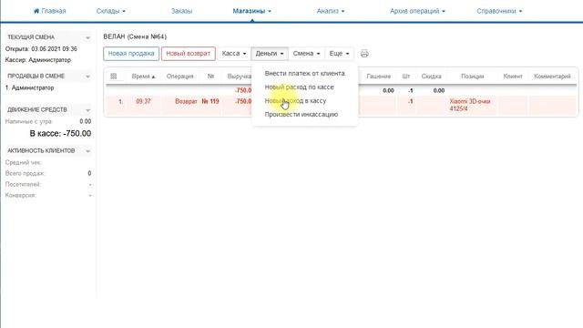Click the Операция column header
The height and width of the screenshot is (328, 583).
tap(180, 77)
